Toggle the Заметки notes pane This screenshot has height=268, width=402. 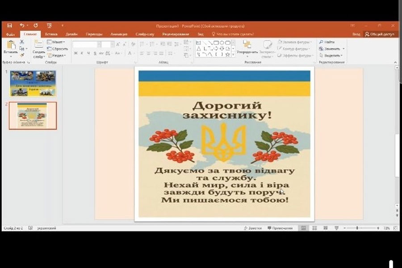point(253,228)
